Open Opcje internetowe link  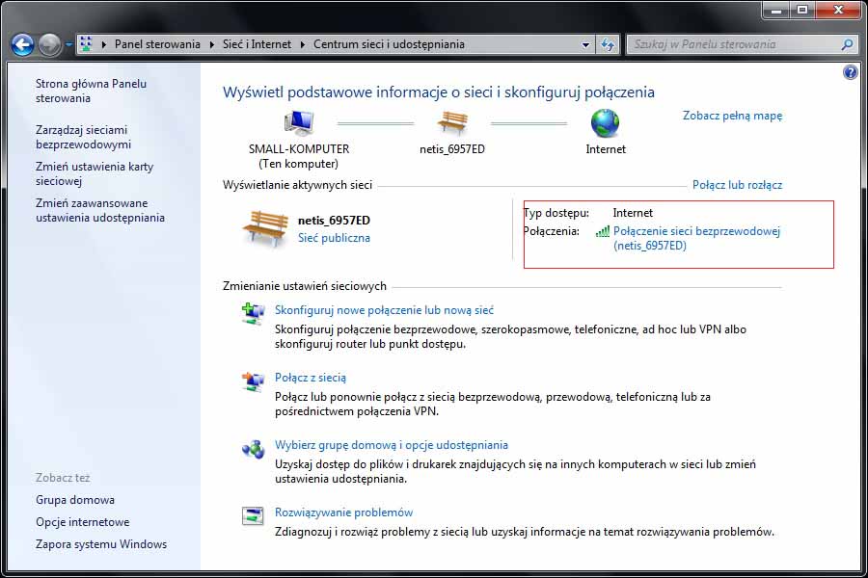(83, 521)
